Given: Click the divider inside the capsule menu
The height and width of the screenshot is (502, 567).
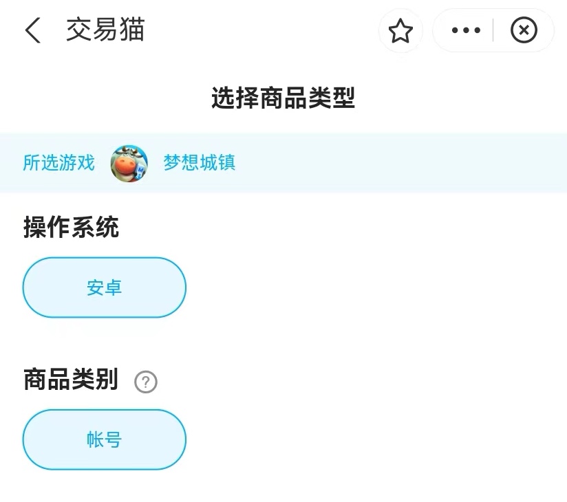Looking at the screenshot, I should [x=493, y=31].
